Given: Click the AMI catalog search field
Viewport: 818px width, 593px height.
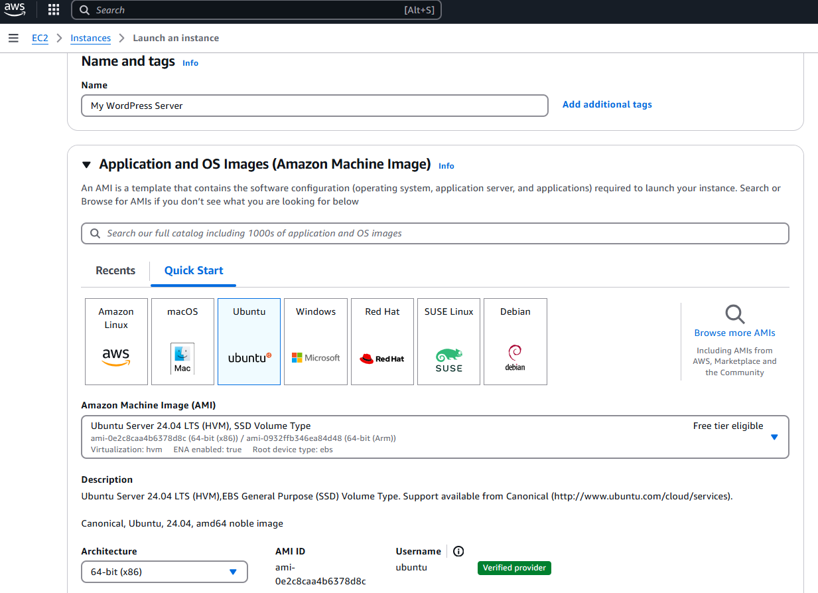Looking at the screenshot, I should pos(435,233).
